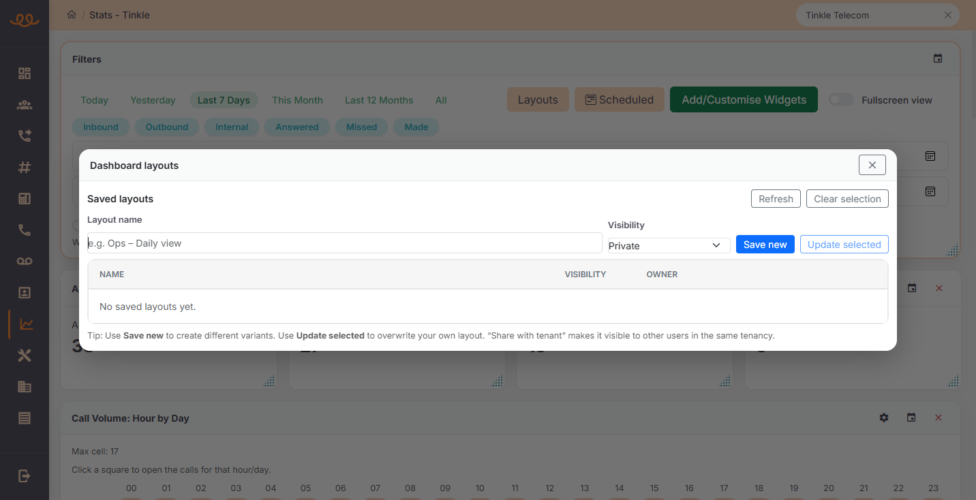Select the Today date range
This screenshot has height=500, width=976.
coord(94,100)
